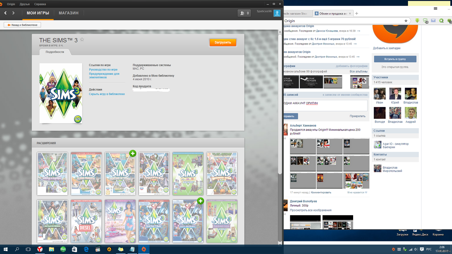The width and height of the screenshot is (452, 254).
Task: Open Microsoft Edge from taskbar
Action: click(x=86, y=249)
